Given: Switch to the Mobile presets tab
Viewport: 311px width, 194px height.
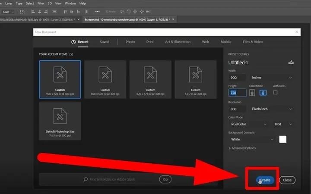Looking at the screenshot, I should 226,42.
